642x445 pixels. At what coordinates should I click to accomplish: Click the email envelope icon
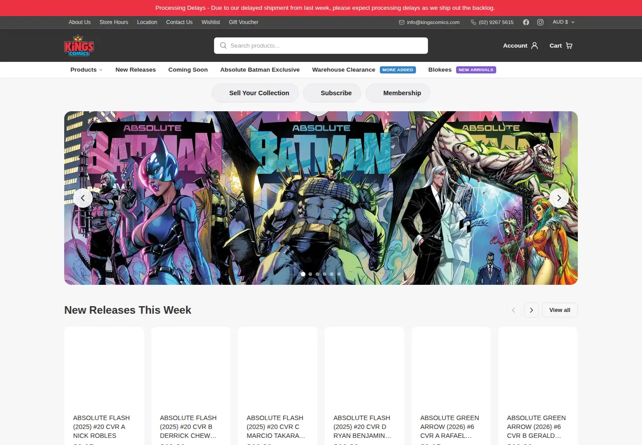click(402, 22)
